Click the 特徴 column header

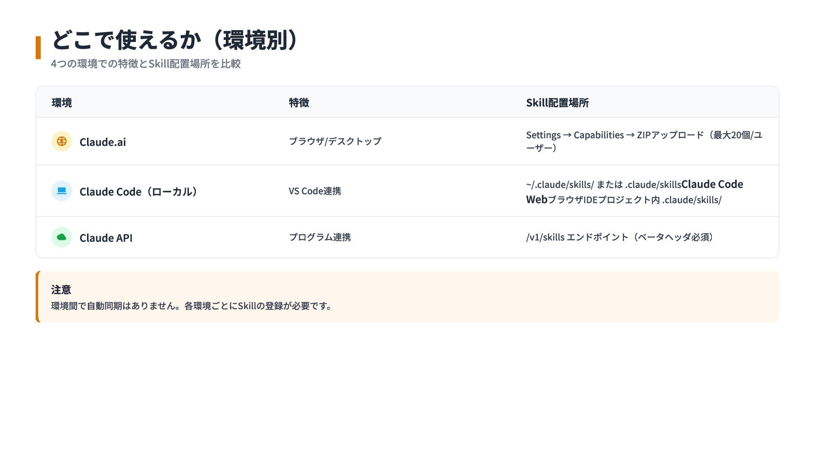click(299, 103)
